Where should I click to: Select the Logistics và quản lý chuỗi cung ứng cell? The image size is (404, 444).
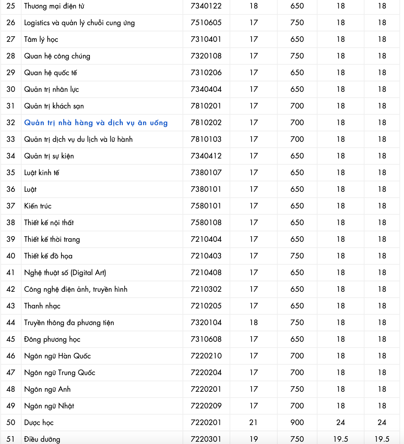pyautogui.click(x=79, y=23)
